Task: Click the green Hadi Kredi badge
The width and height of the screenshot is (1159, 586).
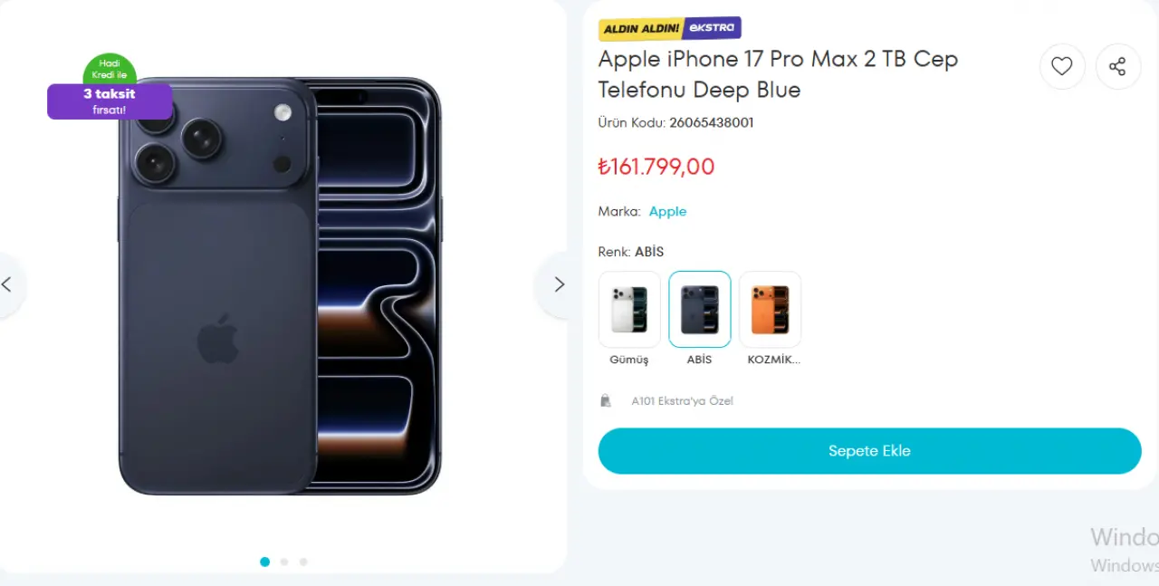Action: [x=110, y=68]
